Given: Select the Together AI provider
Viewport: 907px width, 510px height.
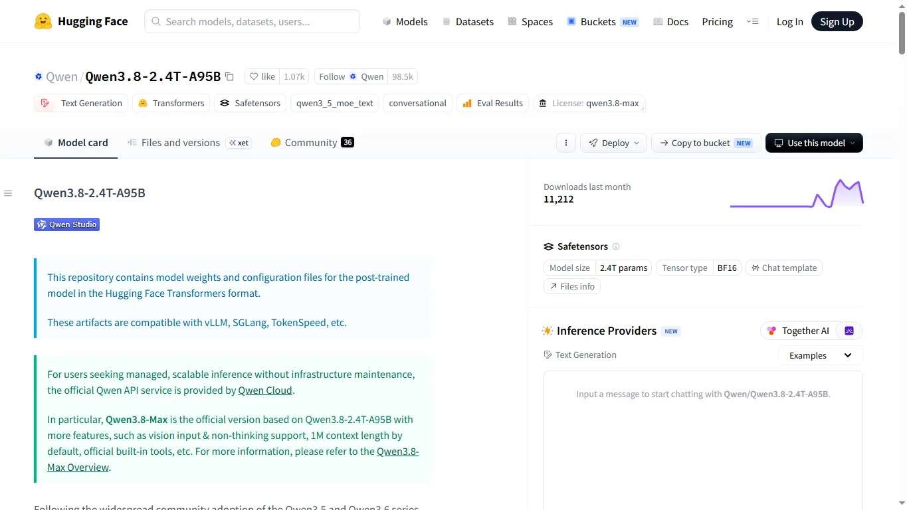Looking at the screenshot, I should click(798, 331).
